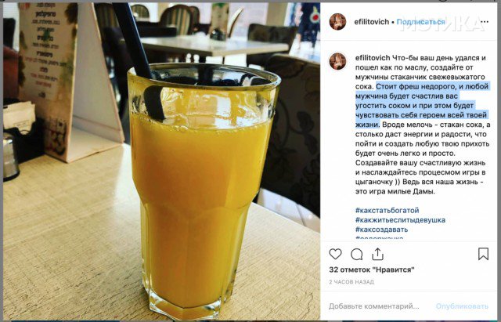Save post using bookmark icon

coord(483,254)
